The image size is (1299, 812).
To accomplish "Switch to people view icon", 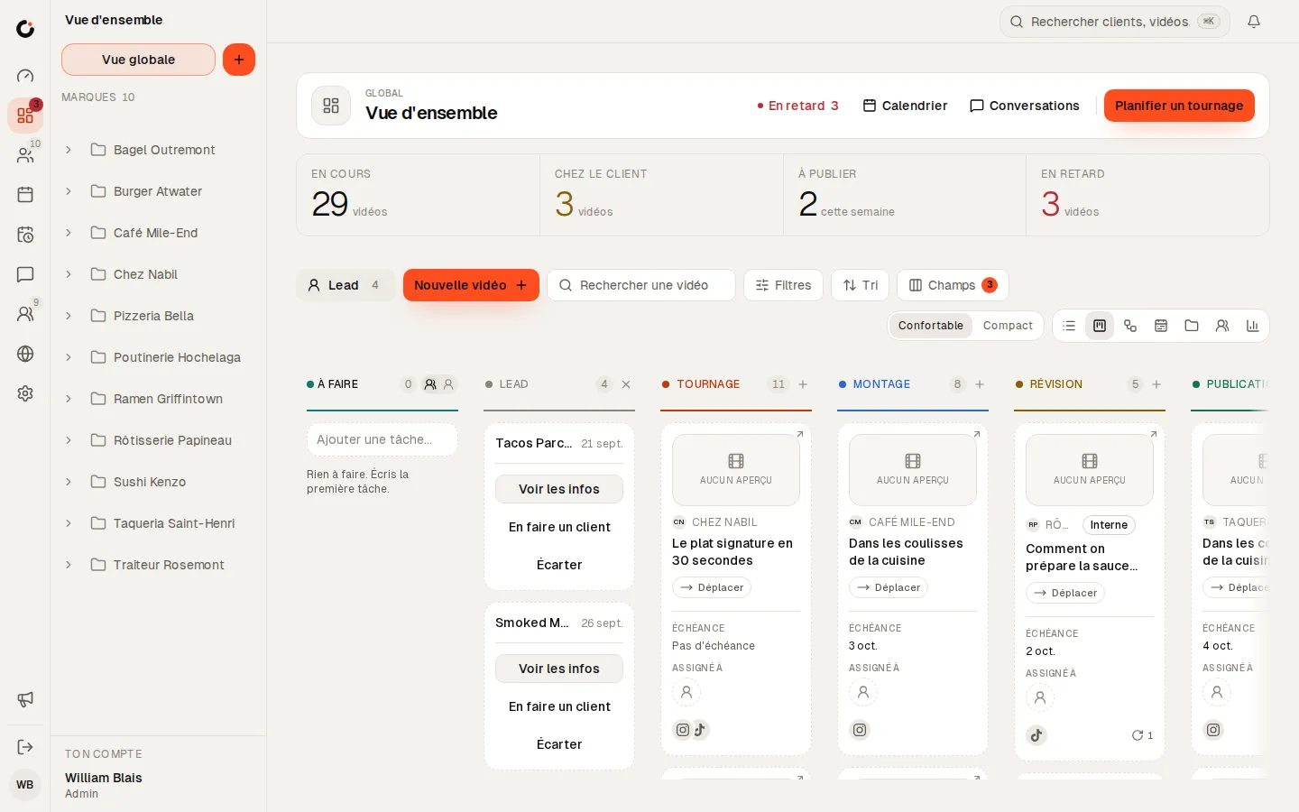I will pos(1222,326).
